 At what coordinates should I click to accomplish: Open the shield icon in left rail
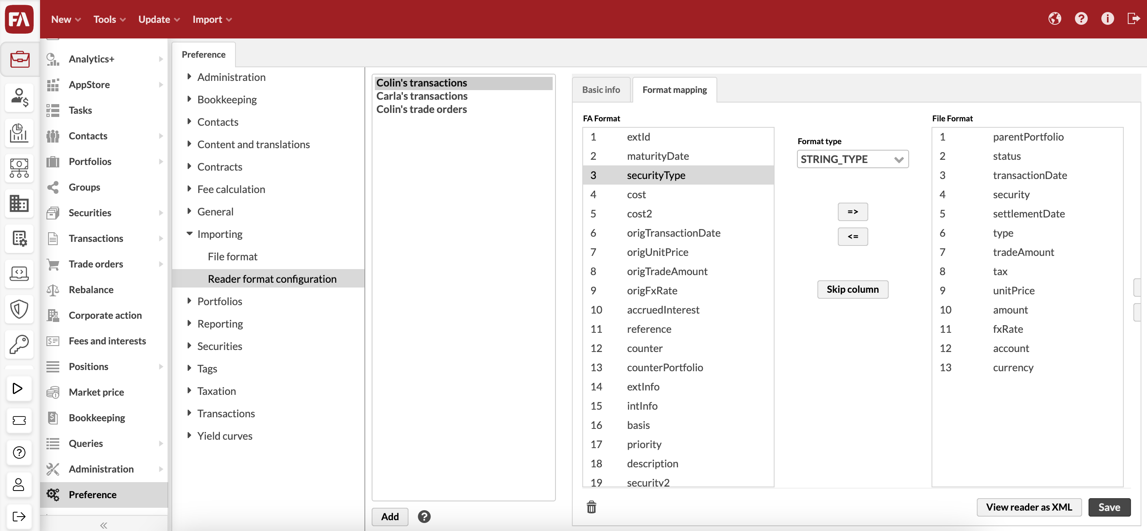point(20,309)
